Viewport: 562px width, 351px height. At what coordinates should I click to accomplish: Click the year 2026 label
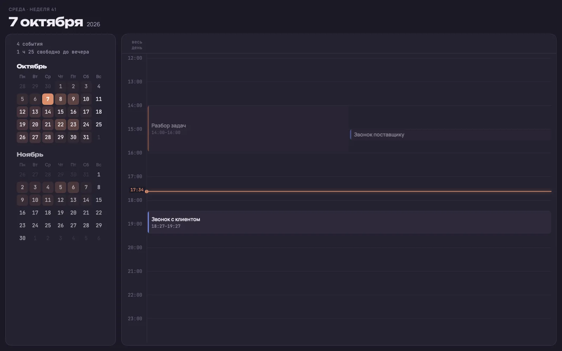(x=93, y=24)
